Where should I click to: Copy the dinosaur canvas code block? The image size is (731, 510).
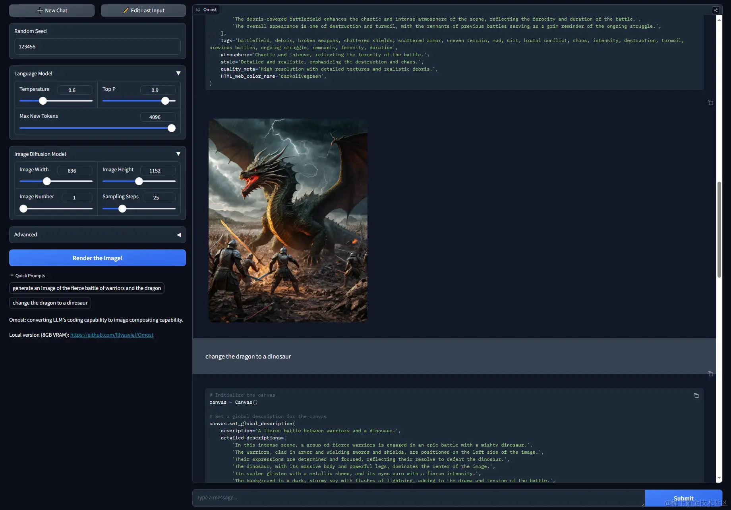(696, 395)
